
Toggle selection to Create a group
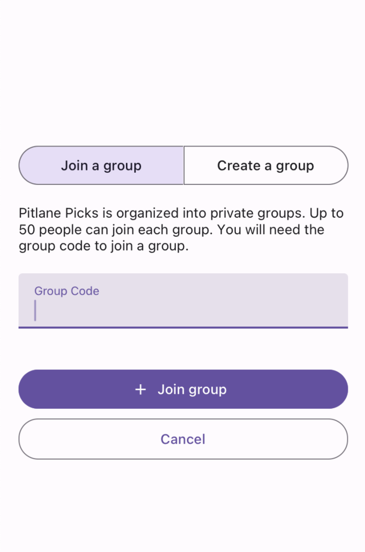[x=266, y=165]
